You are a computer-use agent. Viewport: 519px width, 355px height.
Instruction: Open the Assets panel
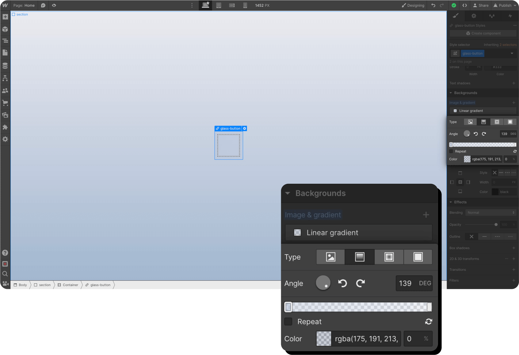click(x=5, y=115)
